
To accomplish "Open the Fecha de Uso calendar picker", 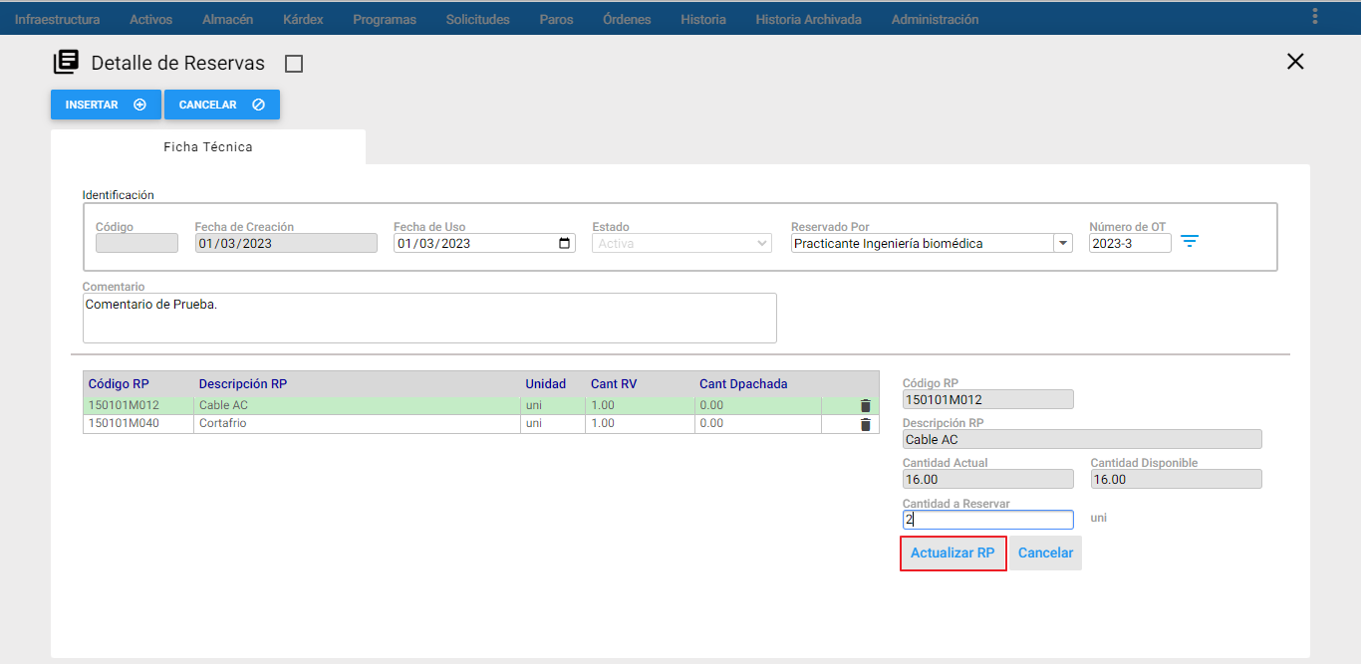I will click(565, 243).
